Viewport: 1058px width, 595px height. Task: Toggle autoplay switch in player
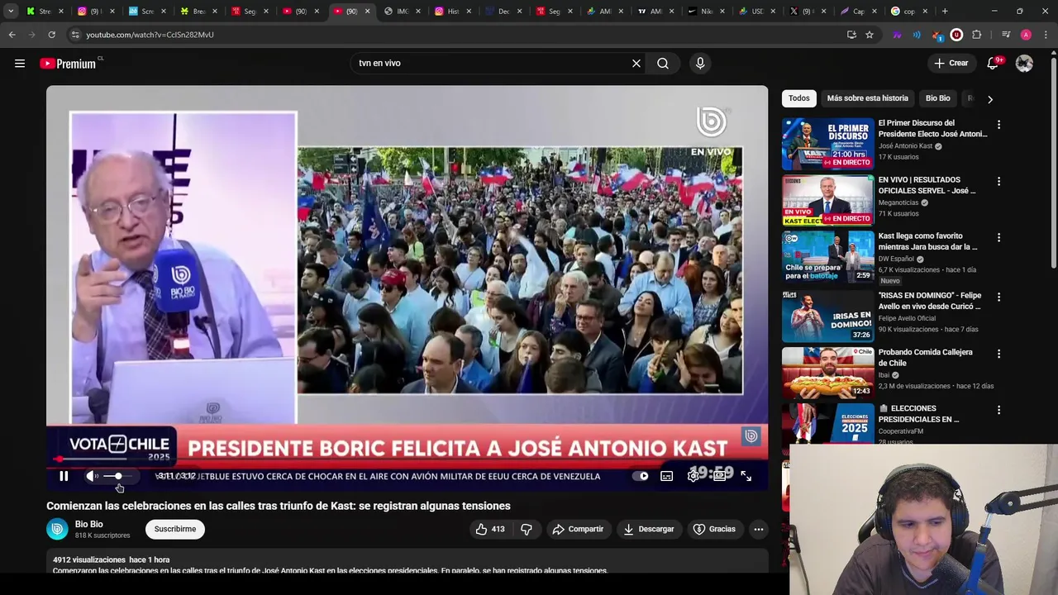[x=641, y=476]
